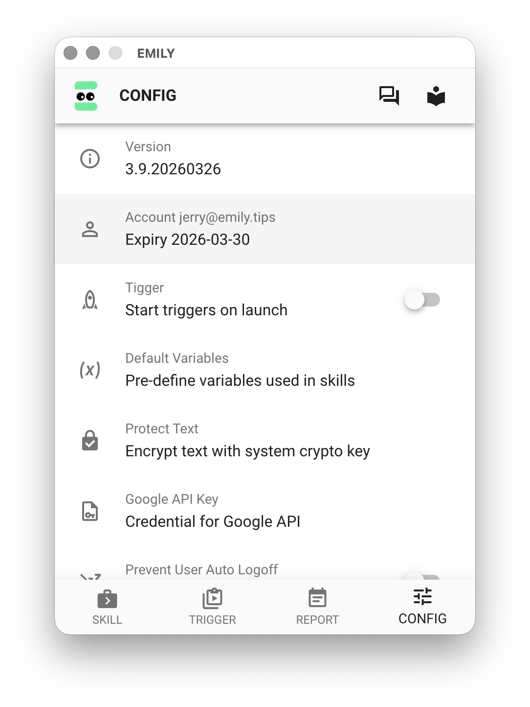This screenshot has height=707, width=530.
Task: Click the Google API key file icon
Action: click(90, 511)
